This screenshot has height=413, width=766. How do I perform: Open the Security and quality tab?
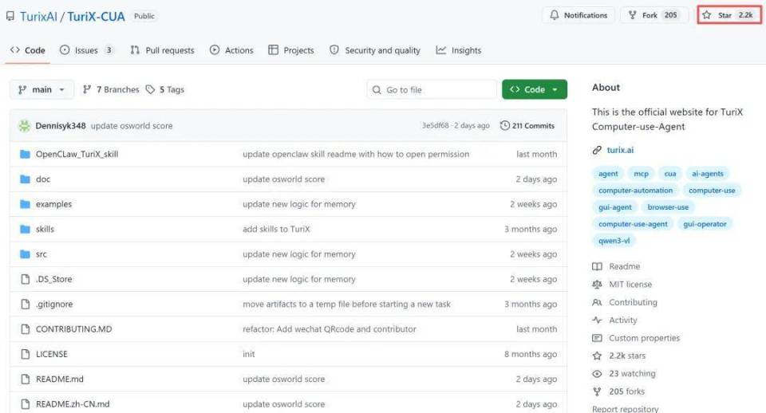[375, 50]
